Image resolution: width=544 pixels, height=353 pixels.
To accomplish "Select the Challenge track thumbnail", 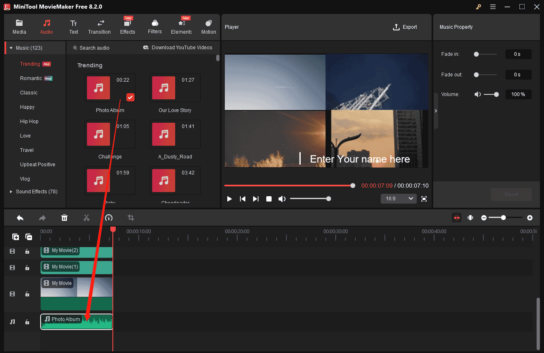I will [x=98, y=134].
